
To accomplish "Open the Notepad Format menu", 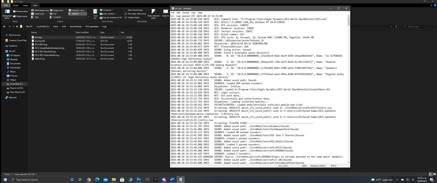I will pyautogui.click(x=186, y=13).
